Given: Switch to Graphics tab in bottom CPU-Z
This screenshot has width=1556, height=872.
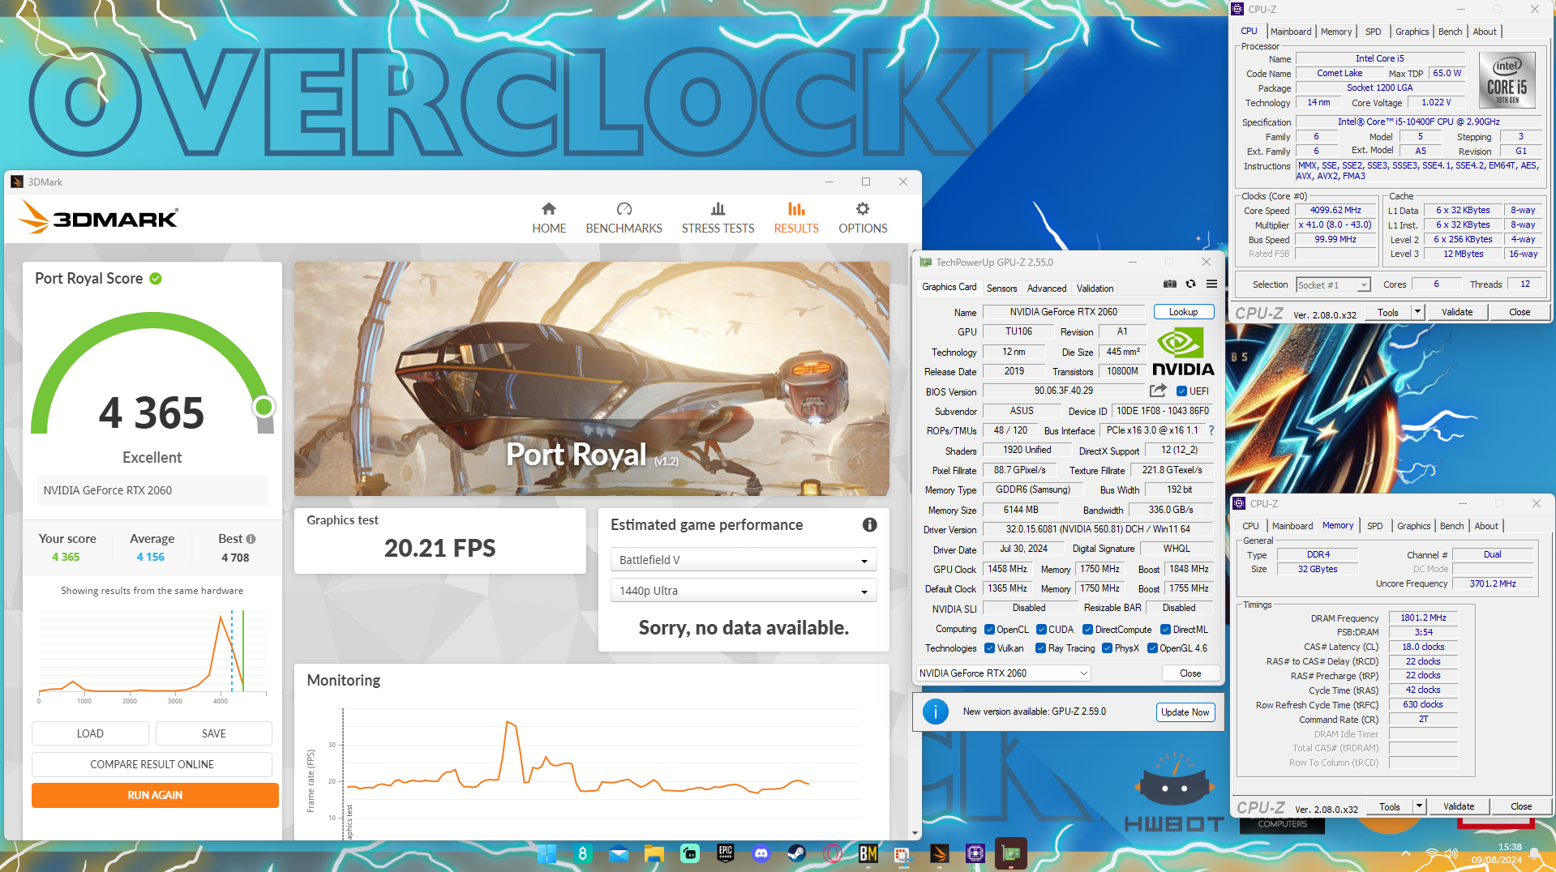Looking at the screenshot, I should [x=1413, y=526].
